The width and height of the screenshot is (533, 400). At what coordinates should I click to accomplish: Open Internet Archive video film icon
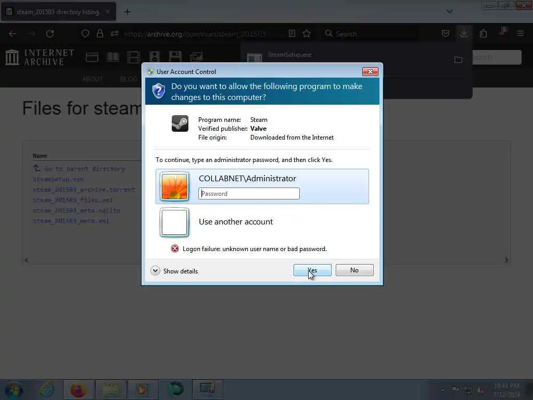134,57
